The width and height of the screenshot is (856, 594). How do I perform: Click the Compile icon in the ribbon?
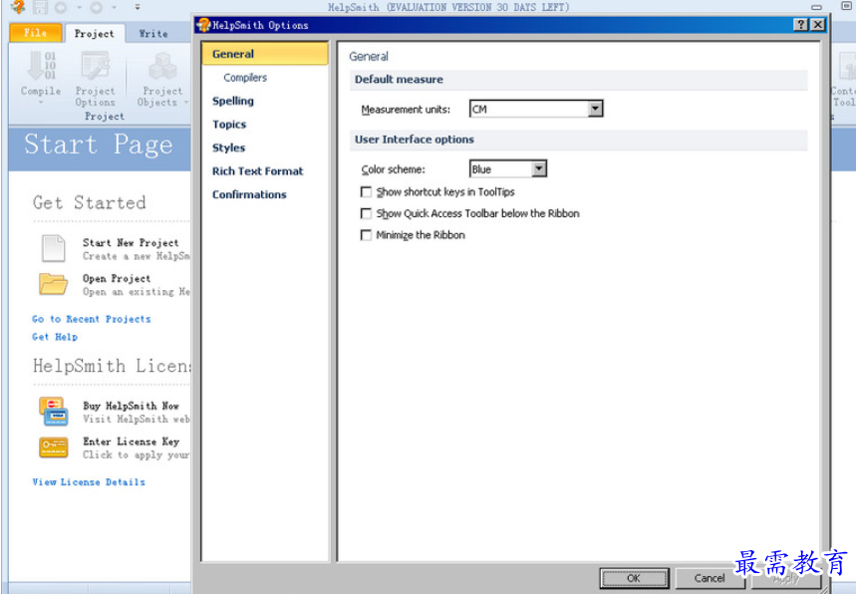[x=42, y=66]
